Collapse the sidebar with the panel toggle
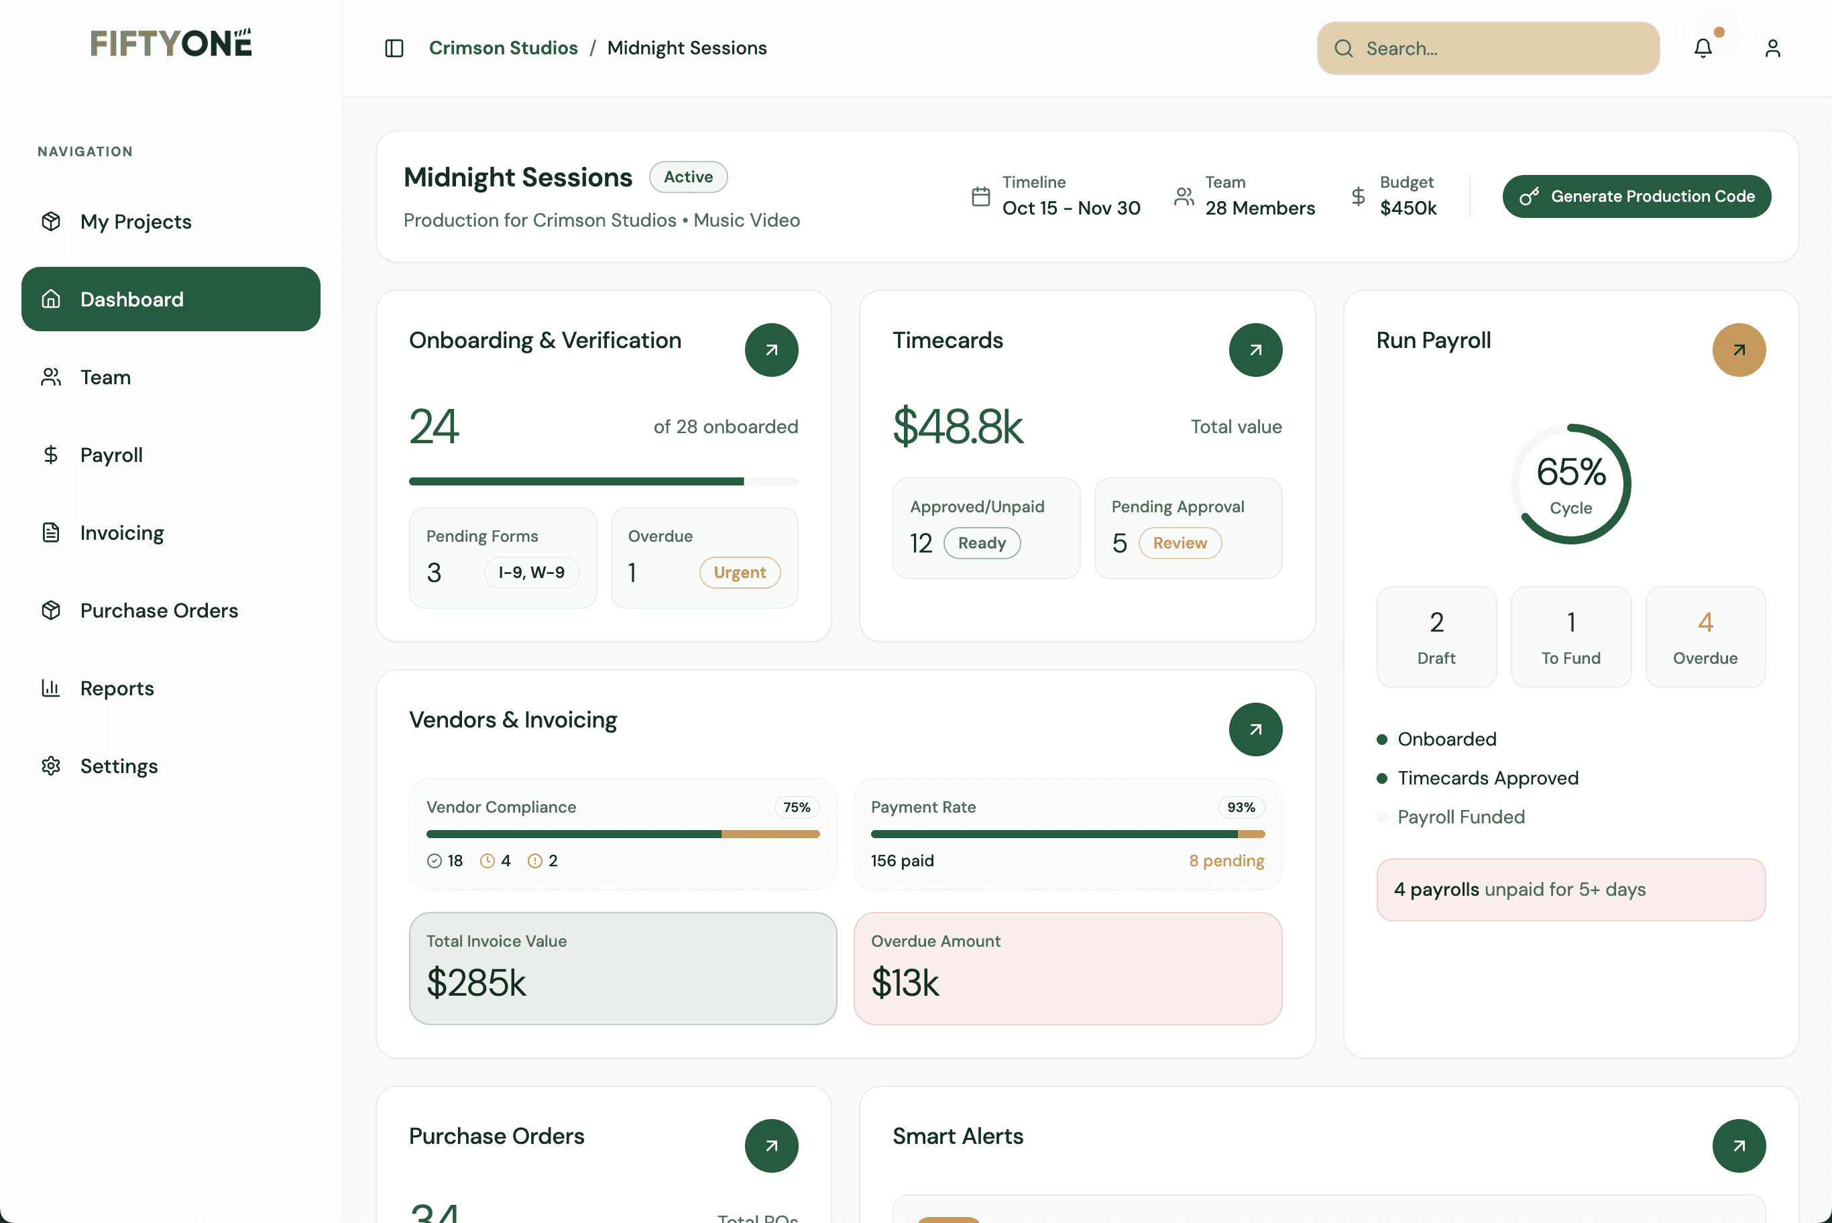The width and height of the screenshot is (1832, 1223). click(x=394, y=48)
